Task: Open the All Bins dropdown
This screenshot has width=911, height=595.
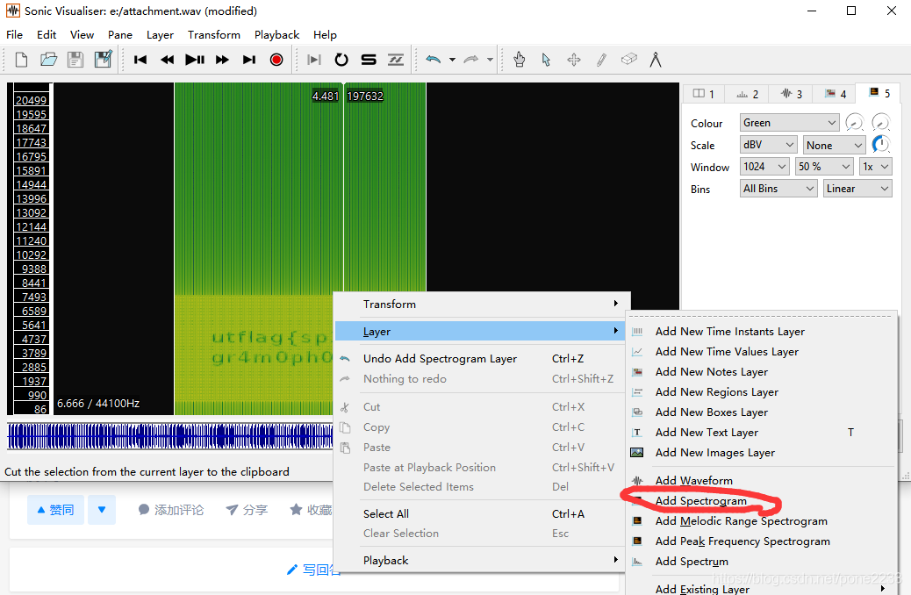Action: pos(778,189)
